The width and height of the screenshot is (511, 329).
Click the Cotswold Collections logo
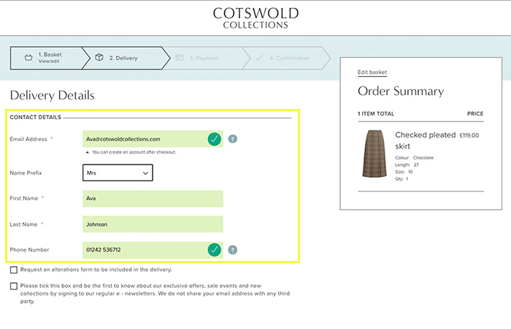click(x=255, y=18)
